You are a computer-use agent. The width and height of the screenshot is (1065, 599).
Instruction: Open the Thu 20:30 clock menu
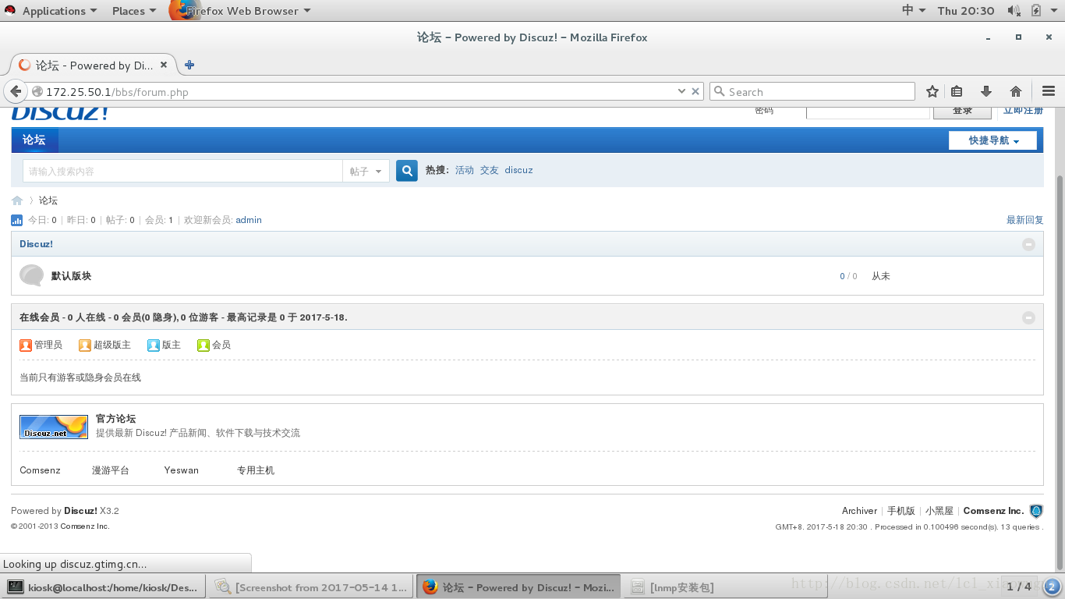click(966, 10)
